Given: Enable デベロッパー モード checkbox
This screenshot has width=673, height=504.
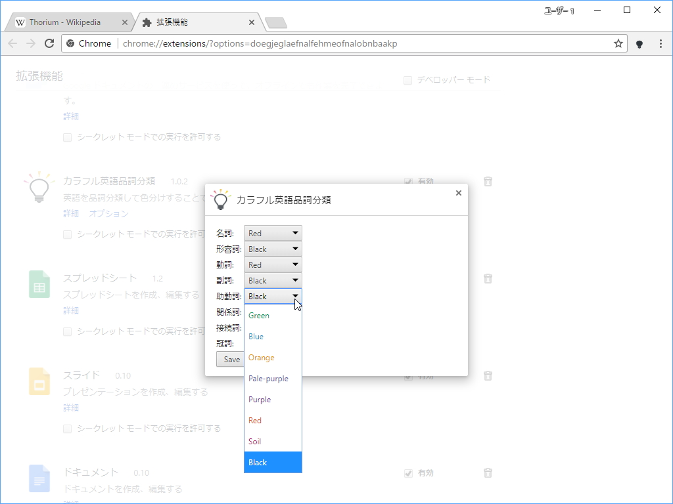Looking at the screenshot, I should pos(407,80).
